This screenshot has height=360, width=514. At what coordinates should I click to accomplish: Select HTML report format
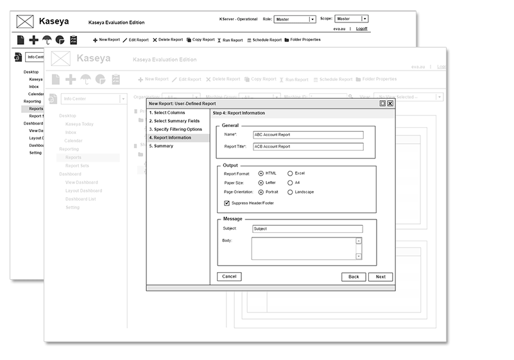(261, 173)
